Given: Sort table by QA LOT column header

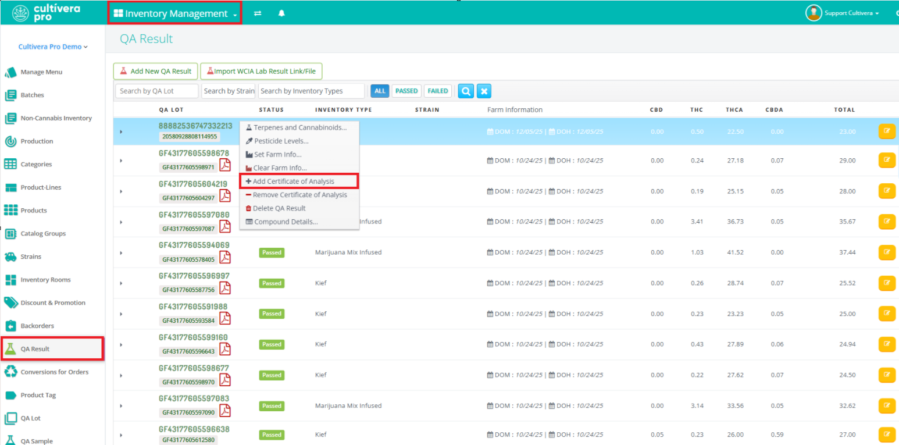Looking at the screenshot, I should tap(172, 110).
